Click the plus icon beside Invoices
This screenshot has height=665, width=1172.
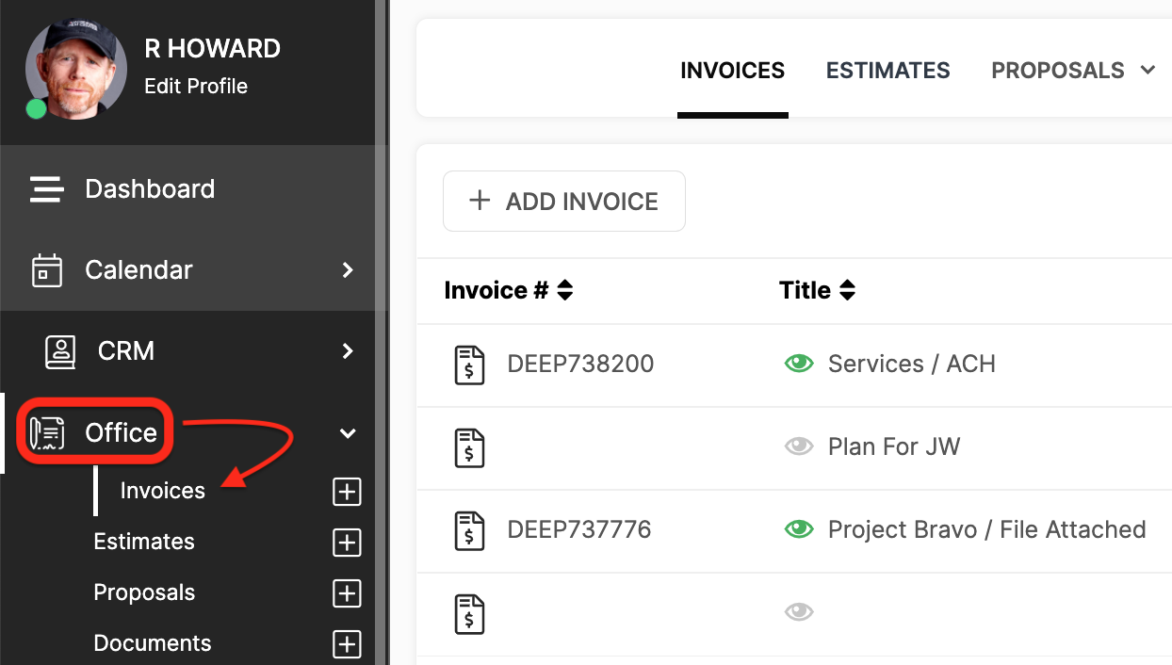(347, 492)
